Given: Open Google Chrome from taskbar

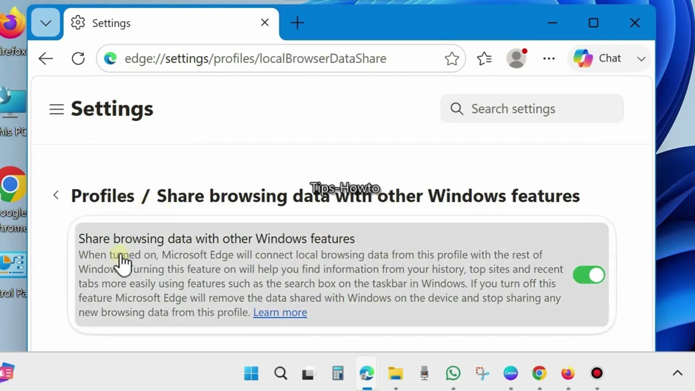Looking at the screenshot, I should click(539, 373).
